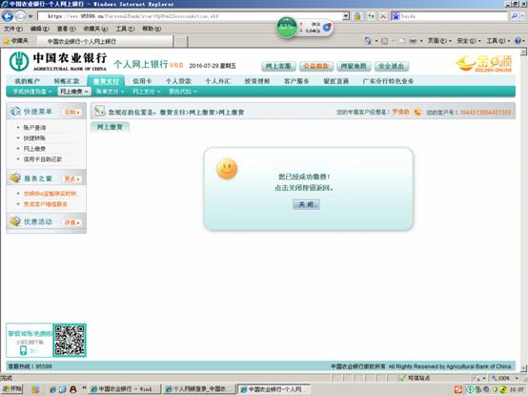
Task: Expand the 手机快速充值 submenu dropdown
Action: click(32, 92)
